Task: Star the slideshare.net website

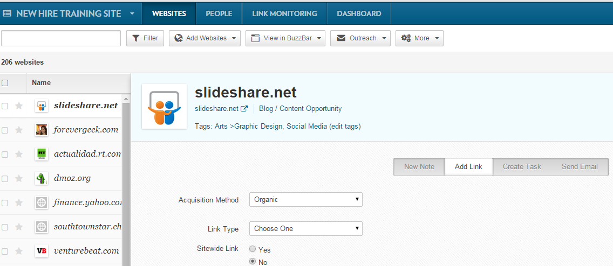Action: click(x=19, y=106)
